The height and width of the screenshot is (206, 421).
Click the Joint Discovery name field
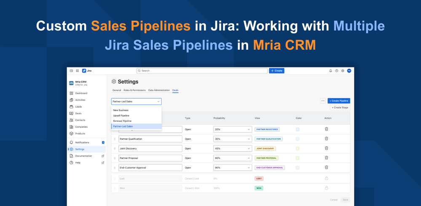150,149
